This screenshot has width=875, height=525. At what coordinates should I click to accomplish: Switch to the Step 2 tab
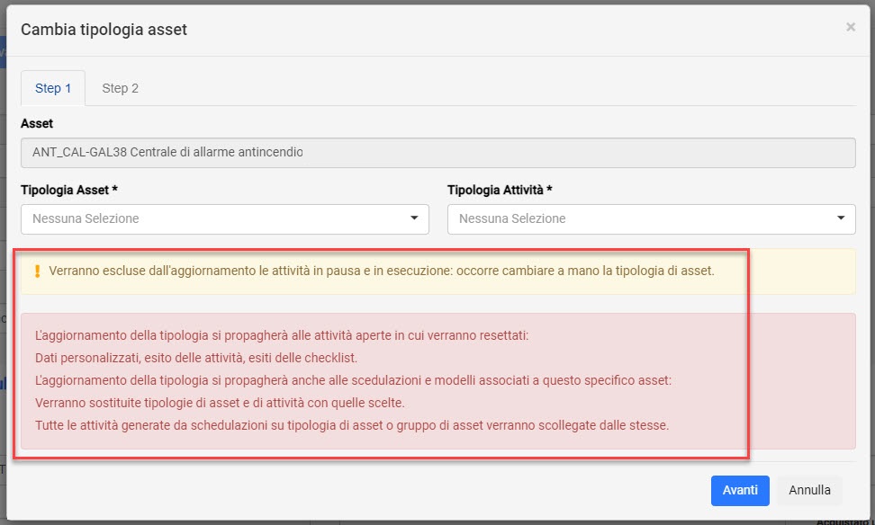120,88
